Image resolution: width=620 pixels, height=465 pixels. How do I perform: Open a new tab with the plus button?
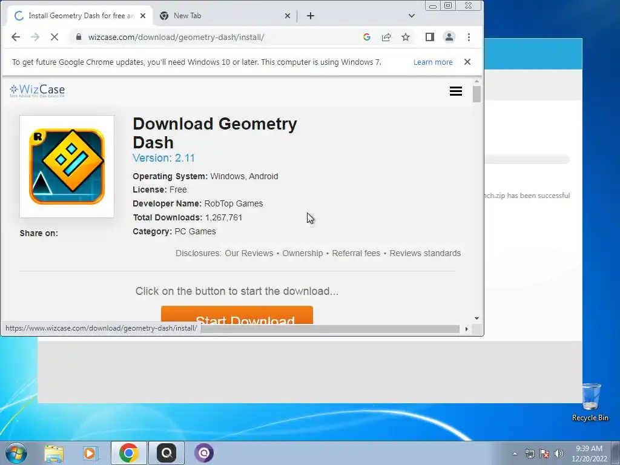(x=311, y=16)
